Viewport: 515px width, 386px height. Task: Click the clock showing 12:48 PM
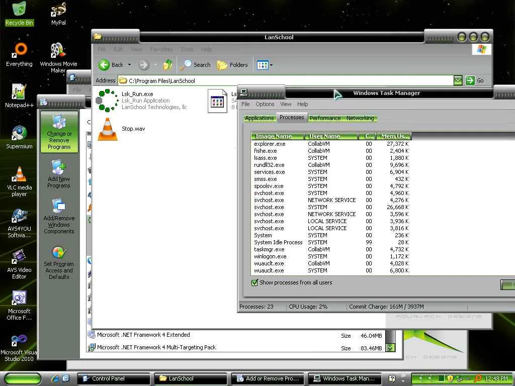(x=496, y=378)
